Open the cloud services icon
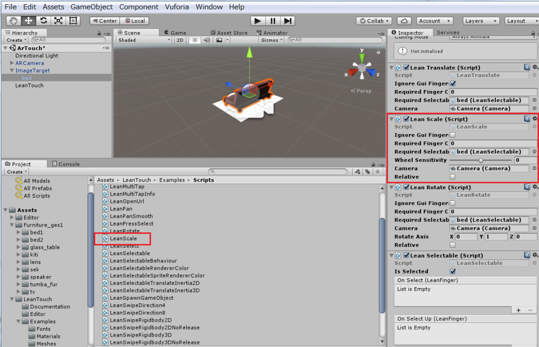The width and height of the screenshot is (539, 347). click(404, 21)
